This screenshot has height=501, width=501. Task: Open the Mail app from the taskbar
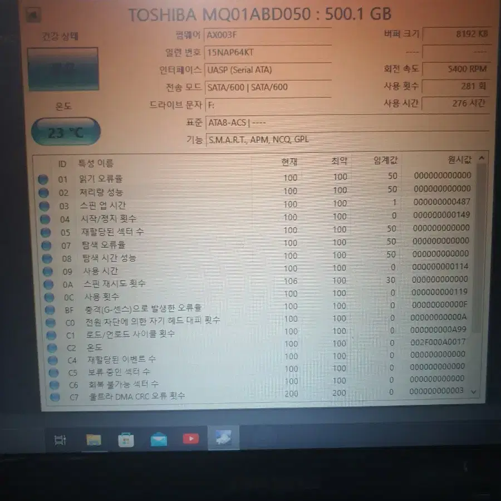[x=159, y=439]
